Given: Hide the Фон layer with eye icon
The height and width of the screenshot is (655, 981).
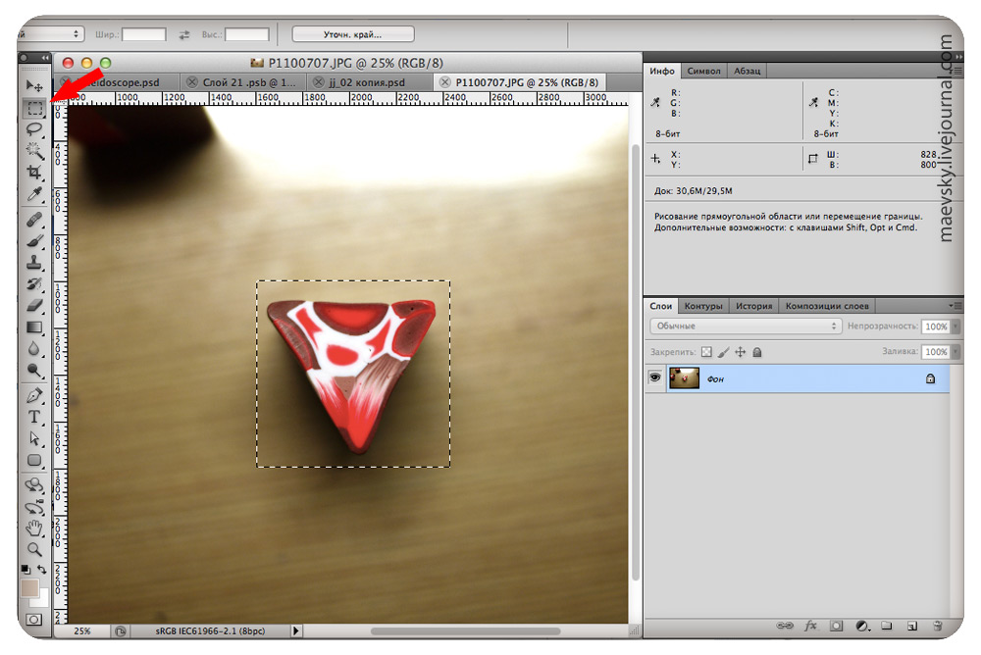Looking at the screenshot, I should [x=655, y=378].
